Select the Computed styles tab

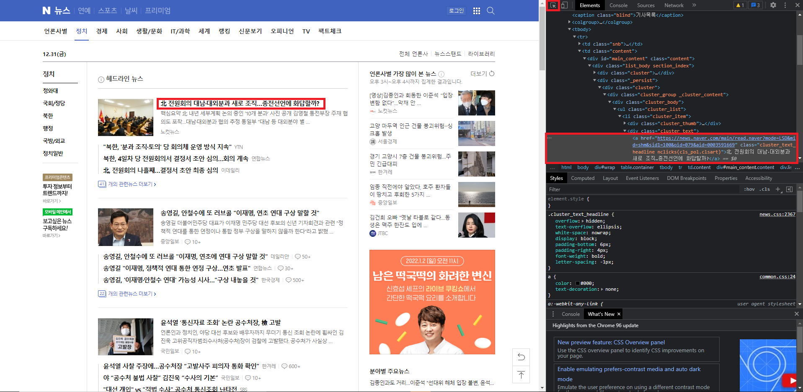click(x=583, y=178)
